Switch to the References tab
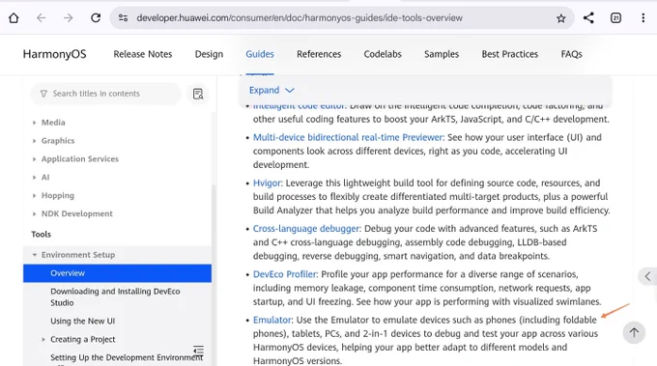Image resolution: width=657 pixels, height=366 pixels. 319,54
